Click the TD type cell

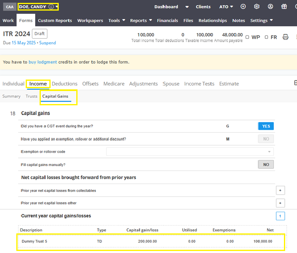point(100,242)
